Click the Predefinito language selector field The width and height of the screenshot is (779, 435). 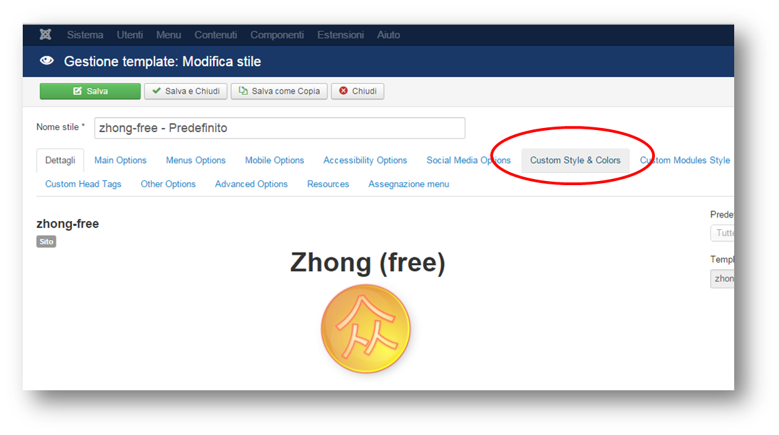point(722,233)
